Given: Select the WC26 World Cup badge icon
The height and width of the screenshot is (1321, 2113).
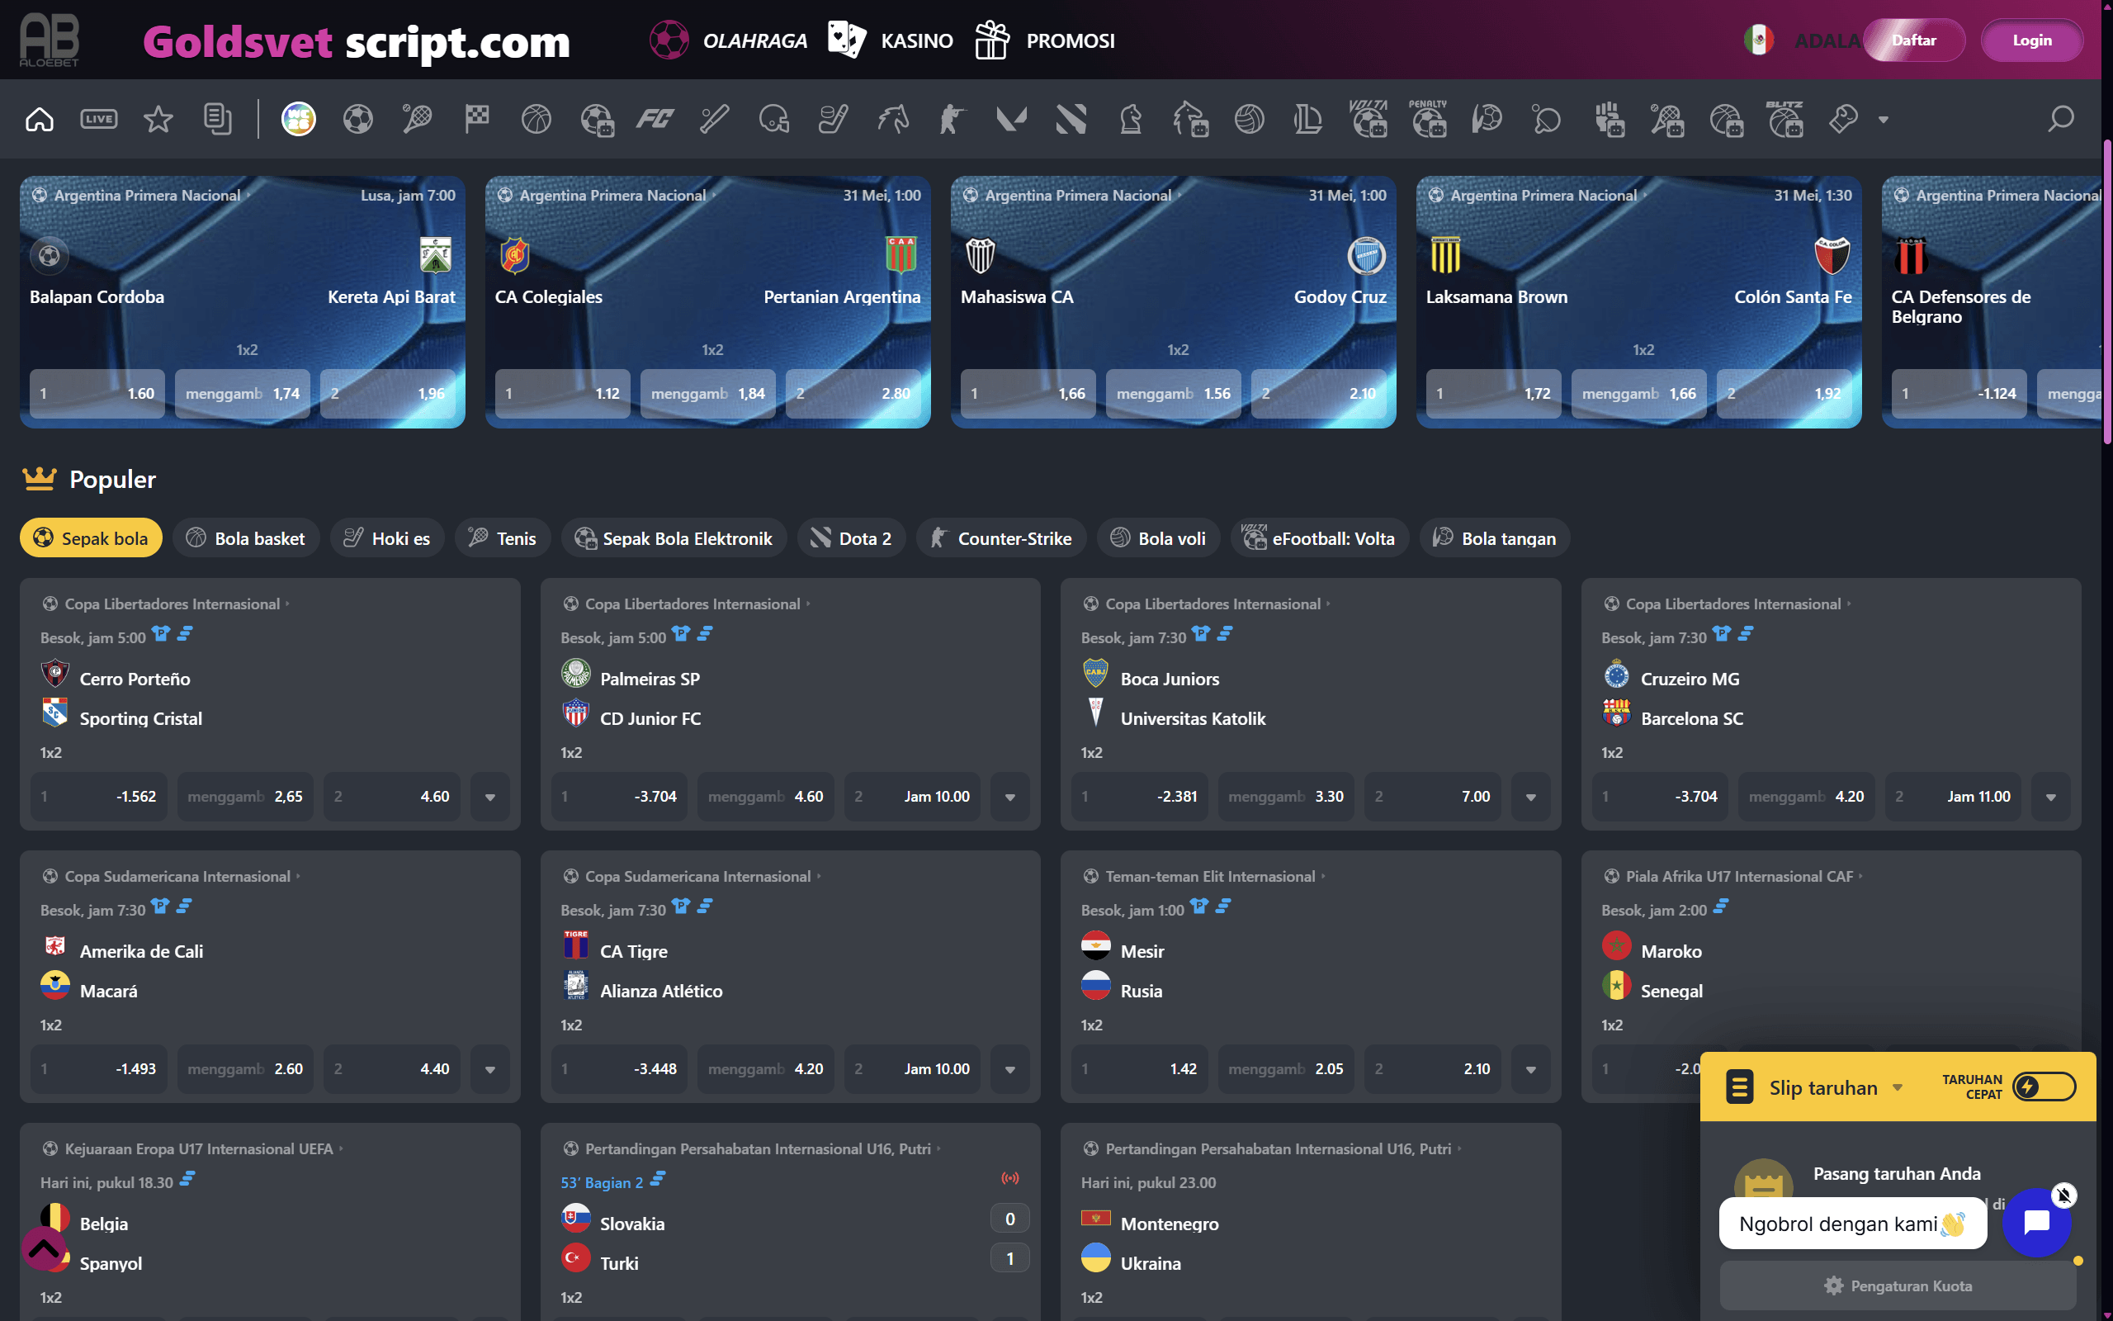Looking at the screenshot, I should coord(299,119).
